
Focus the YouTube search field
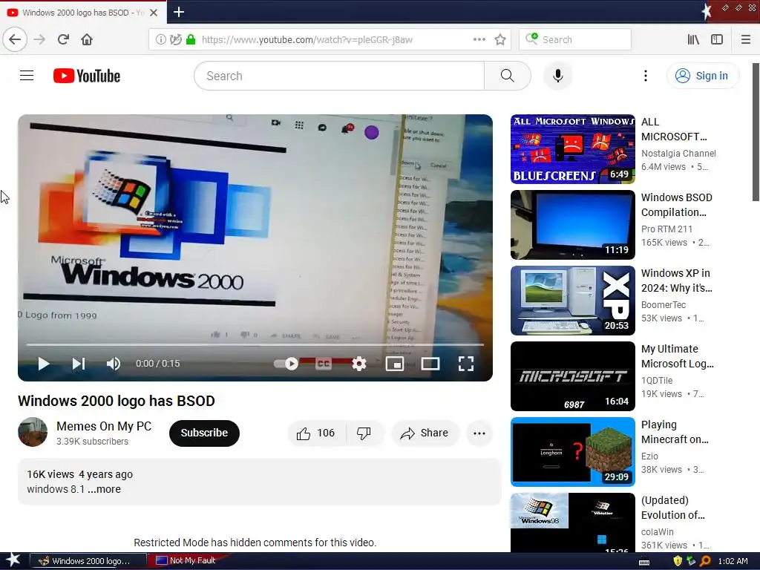coord(338,76)
